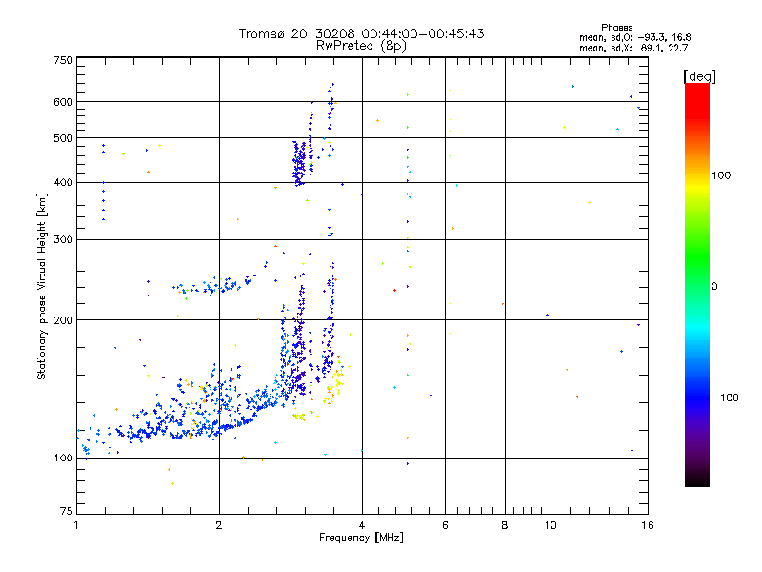
Task: Click the y-axis tick label '200'
Action: click(63, 320)
